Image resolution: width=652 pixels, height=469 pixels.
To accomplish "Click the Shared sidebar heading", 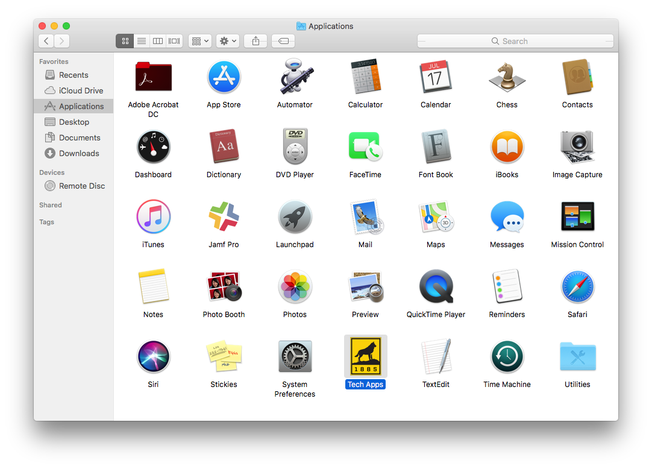I will pyautogui.click(x=50, y=205).
